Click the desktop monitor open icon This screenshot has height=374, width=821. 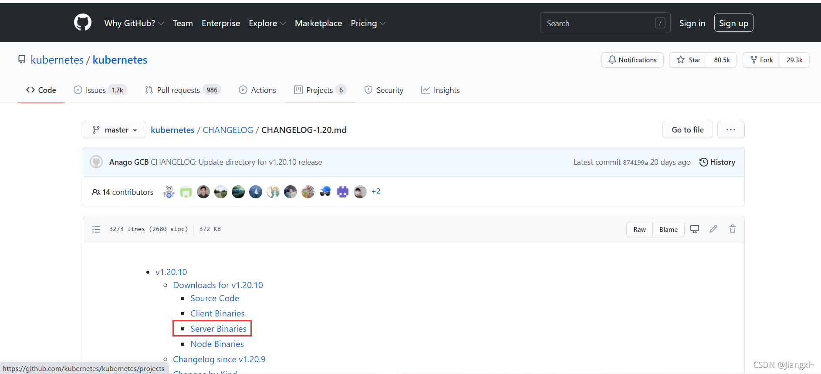pos(695,229)
